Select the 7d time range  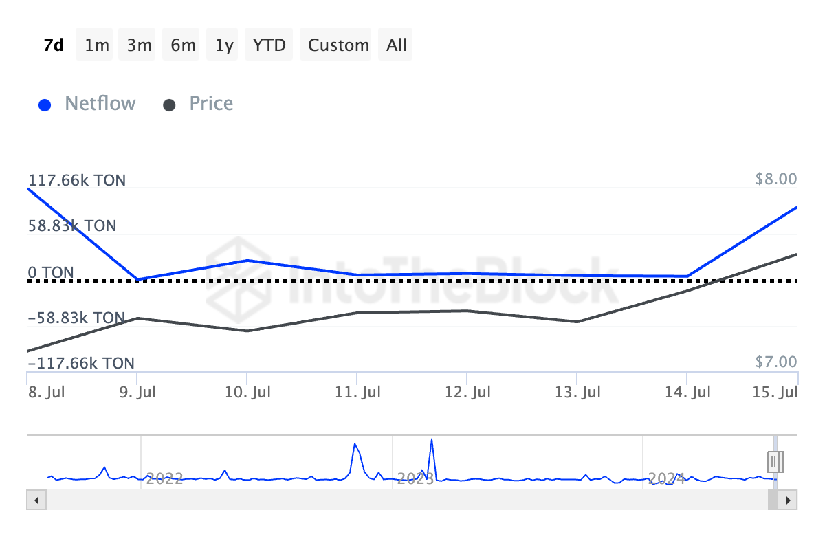tap(54, 45)
